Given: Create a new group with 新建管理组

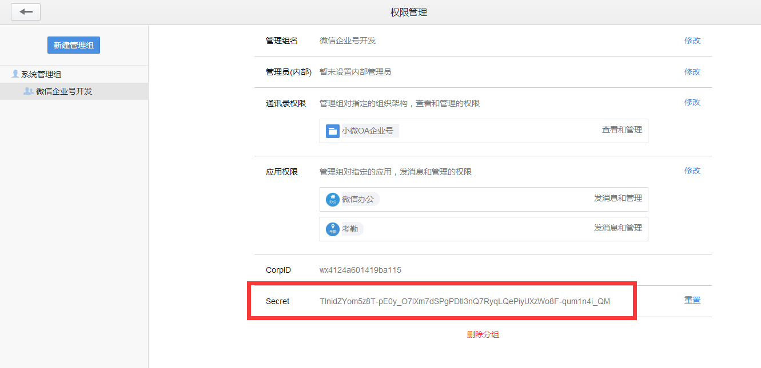Looking at the screenshot, I should (74, 45).
